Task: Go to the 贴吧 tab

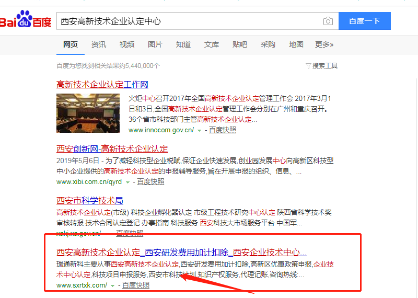Action: coord(239,44)
